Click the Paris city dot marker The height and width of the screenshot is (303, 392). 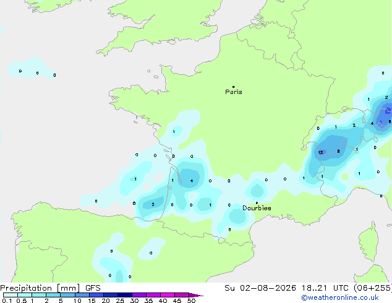pyautogui.click(x=234, y=87)
